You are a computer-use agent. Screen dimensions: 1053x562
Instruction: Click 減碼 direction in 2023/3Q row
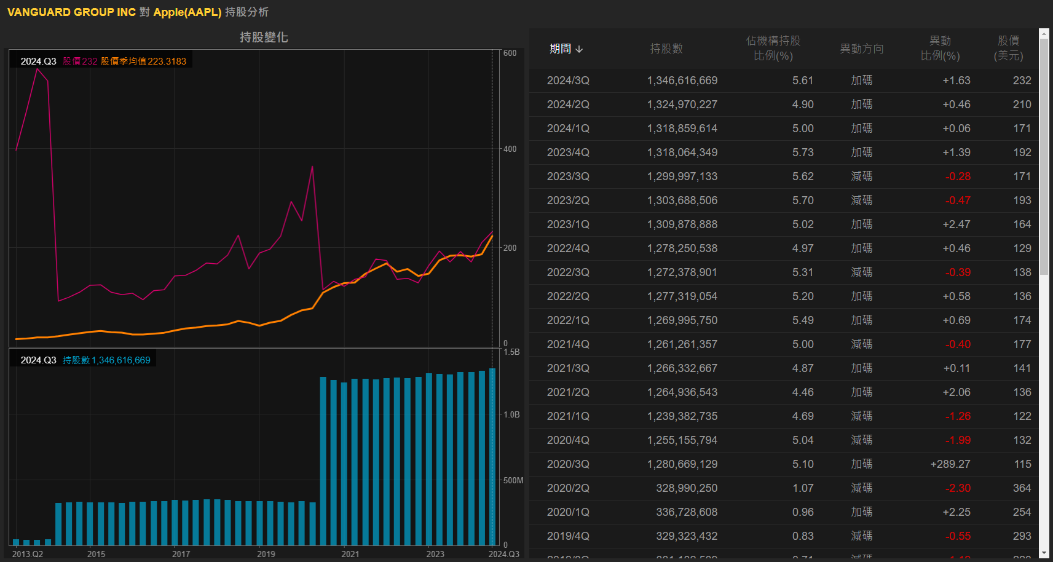coord(862,176)
